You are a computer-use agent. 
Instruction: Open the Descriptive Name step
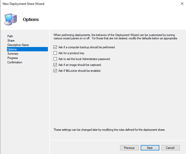tap(18, 45)
